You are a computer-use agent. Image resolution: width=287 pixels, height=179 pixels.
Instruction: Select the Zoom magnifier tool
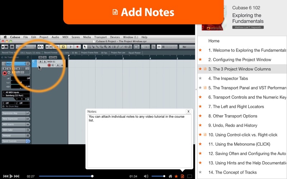[105, 47]
